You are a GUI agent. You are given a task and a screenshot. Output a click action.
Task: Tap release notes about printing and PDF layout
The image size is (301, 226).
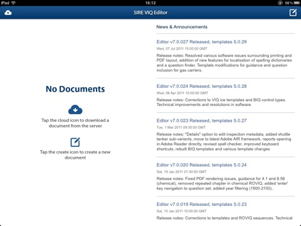click(224, 63)
